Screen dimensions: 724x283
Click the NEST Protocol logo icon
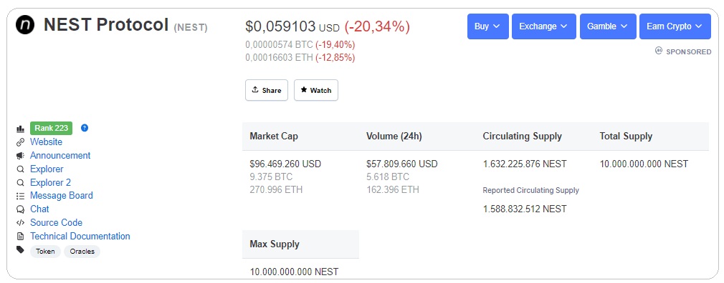(25, 25)
